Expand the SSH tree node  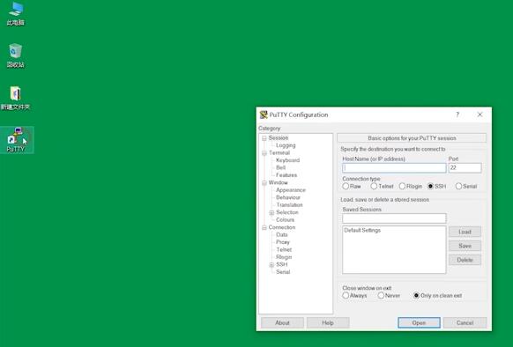point(271,264)
